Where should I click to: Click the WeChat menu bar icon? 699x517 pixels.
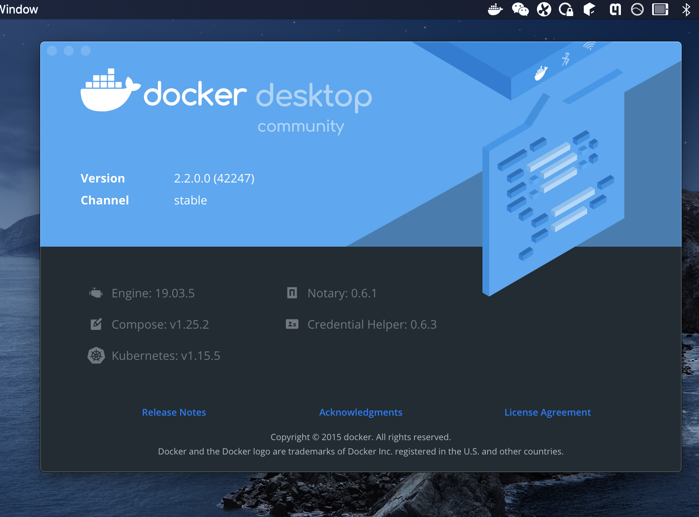pos(520,9)
